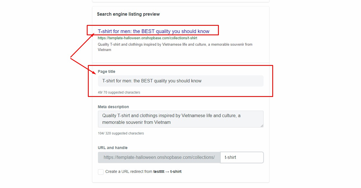361x188 pixels.
Task: Select the 49/70 suggested characters counter
Action: (119, 92)
